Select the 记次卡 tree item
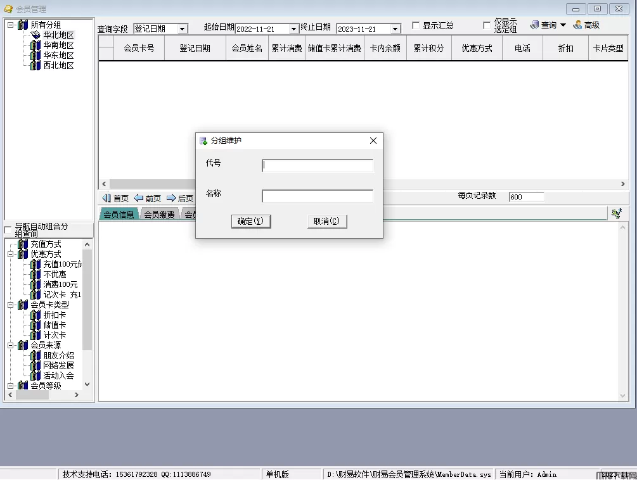The image size is (637, 480). click(61, 295)
